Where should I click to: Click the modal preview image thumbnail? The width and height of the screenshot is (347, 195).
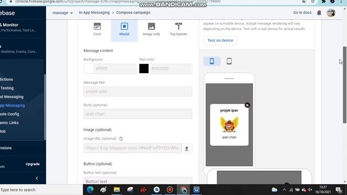tap(229, 125)
